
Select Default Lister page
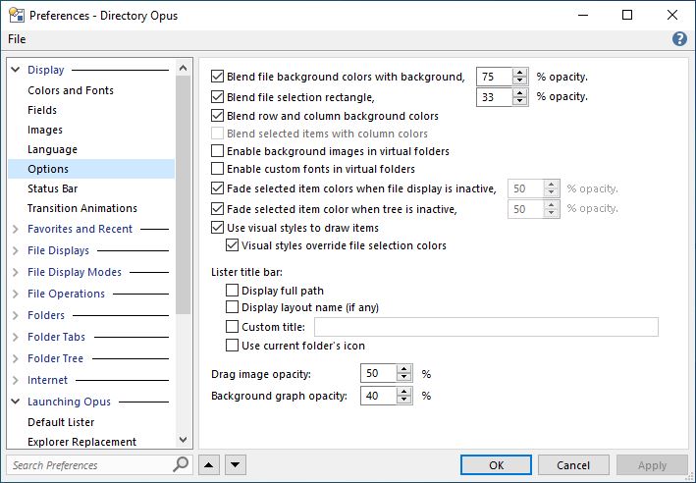61,422
